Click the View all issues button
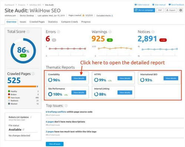This screenshot has width=185, height=147. pos(54,144)
